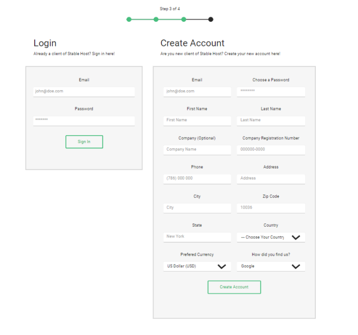This screenshot has width=358, height=335.
Task: Open the How did you find us dropdown
Action: (271, 266)
